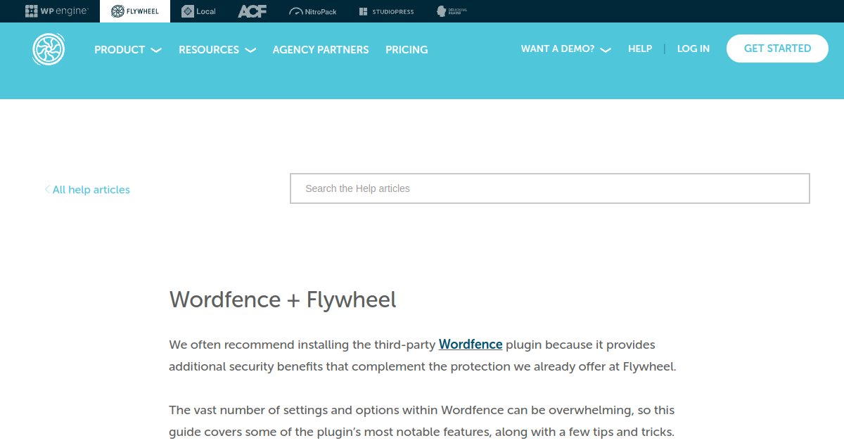Open the Wordfence plugin link
This screenshot has height=443, width=844.
click(x=471, y=345)
